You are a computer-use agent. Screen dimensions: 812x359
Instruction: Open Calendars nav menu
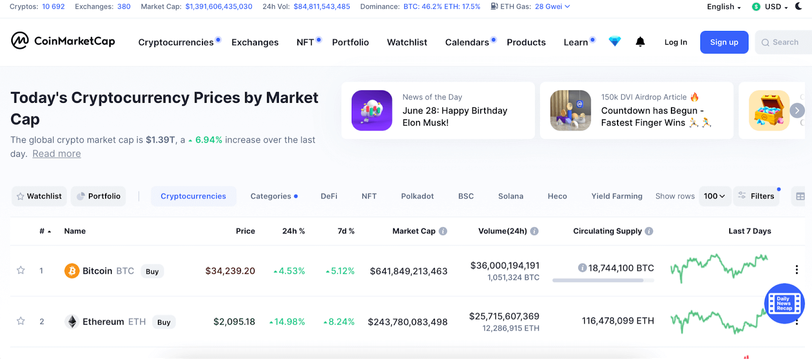tap(467, 42)
